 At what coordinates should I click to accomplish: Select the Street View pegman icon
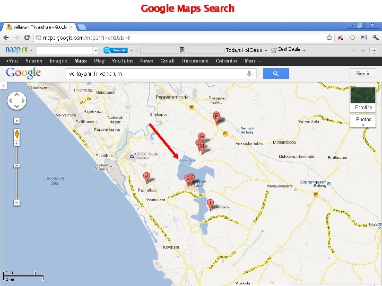click(16, 134)
